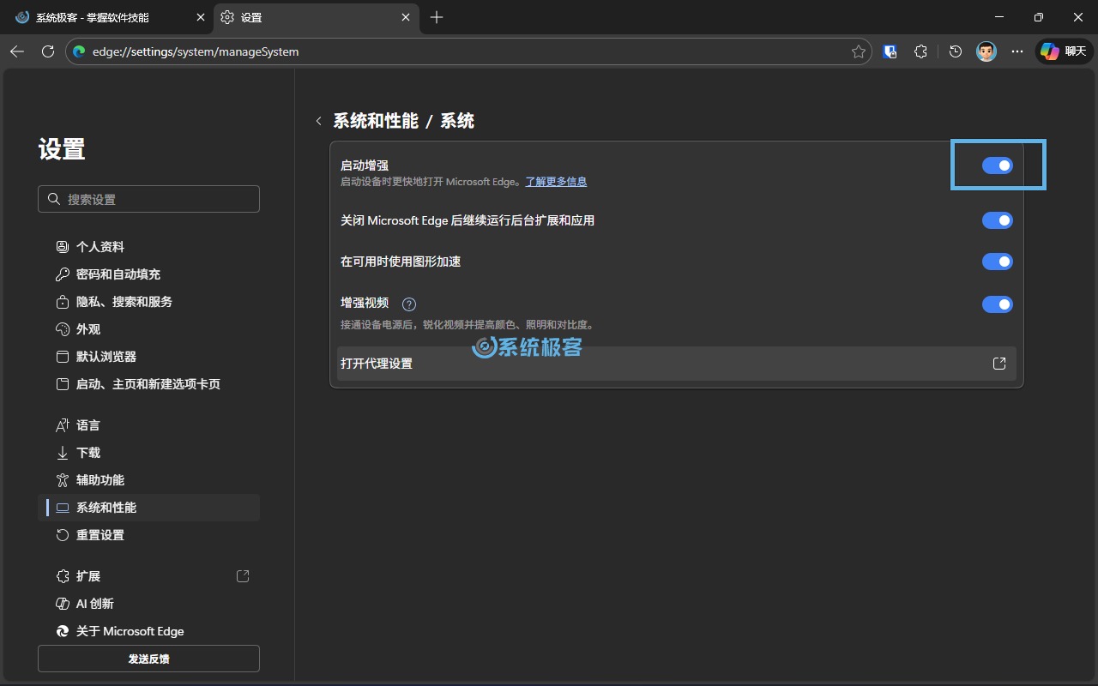Click the help icon beside 增强视频
1098x686 pixels.
(409, 304)
